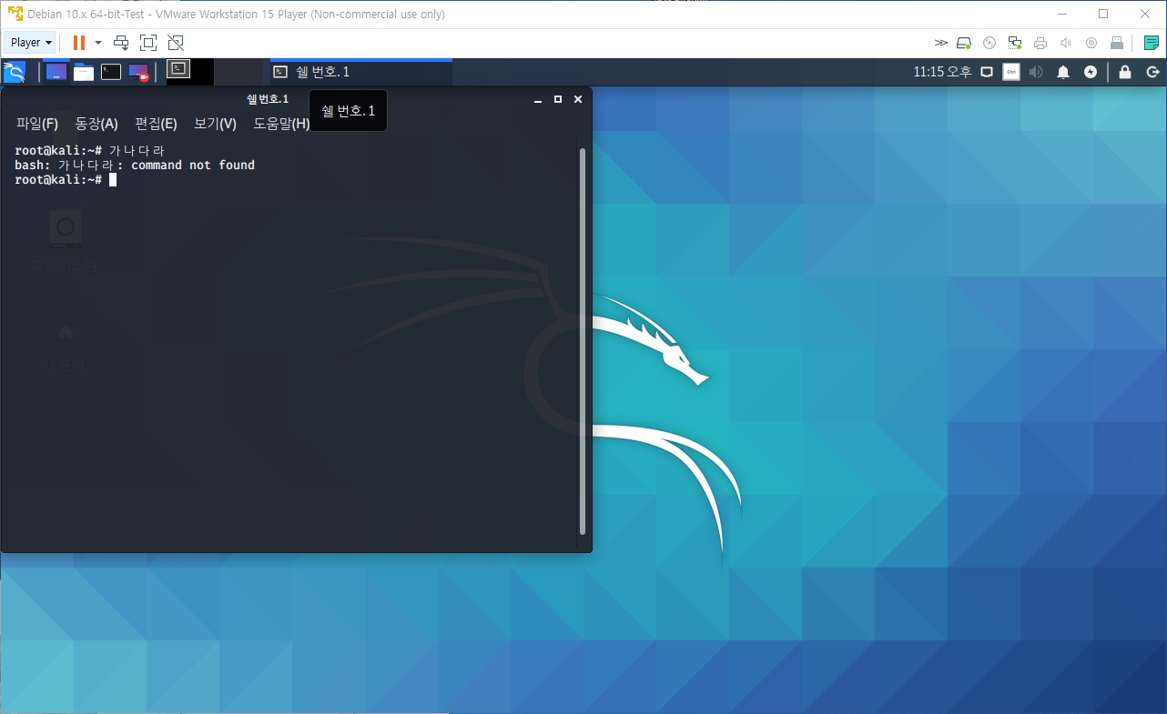Click the show desktop panel launcher
The image size is (1167, 714).
pos(56,72)
